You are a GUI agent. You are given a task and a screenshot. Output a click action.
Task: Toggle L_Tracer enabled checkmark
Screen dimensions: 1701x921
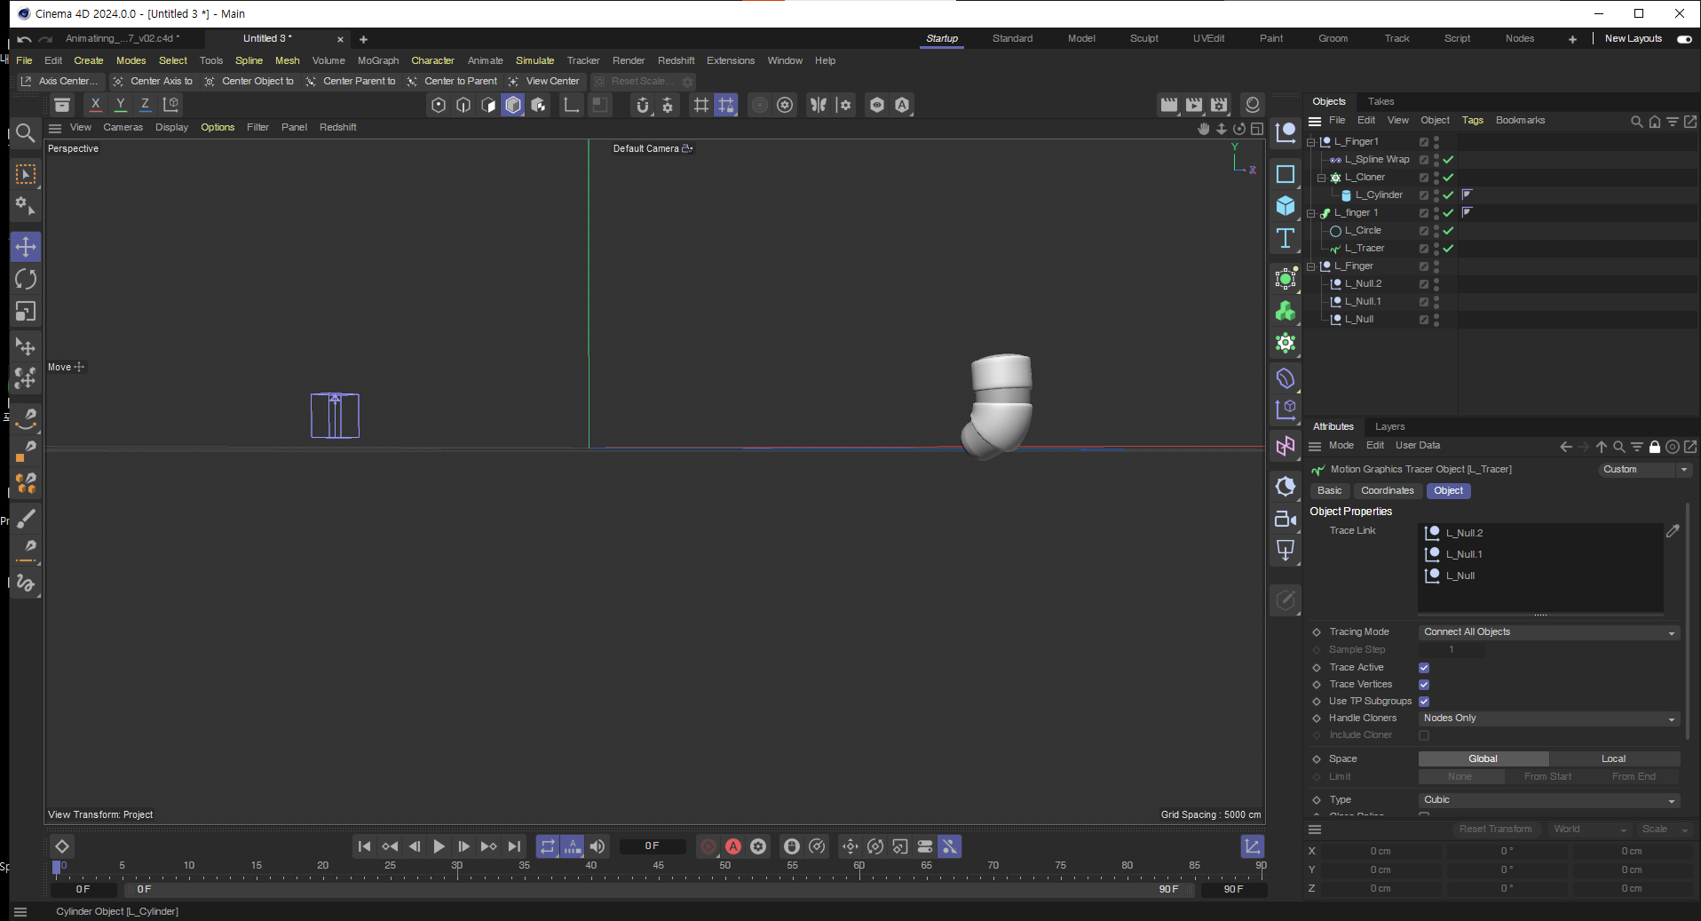[x=1448, y=249]
